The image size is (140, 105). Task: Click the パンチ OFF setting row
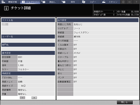click(98, 78)
